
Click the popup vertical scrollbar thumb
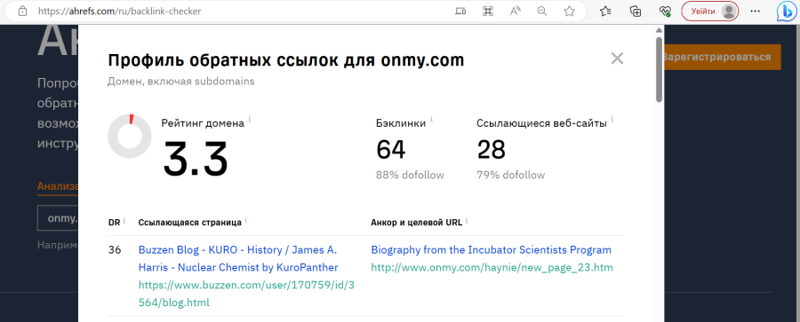click(x=660, y=69)
